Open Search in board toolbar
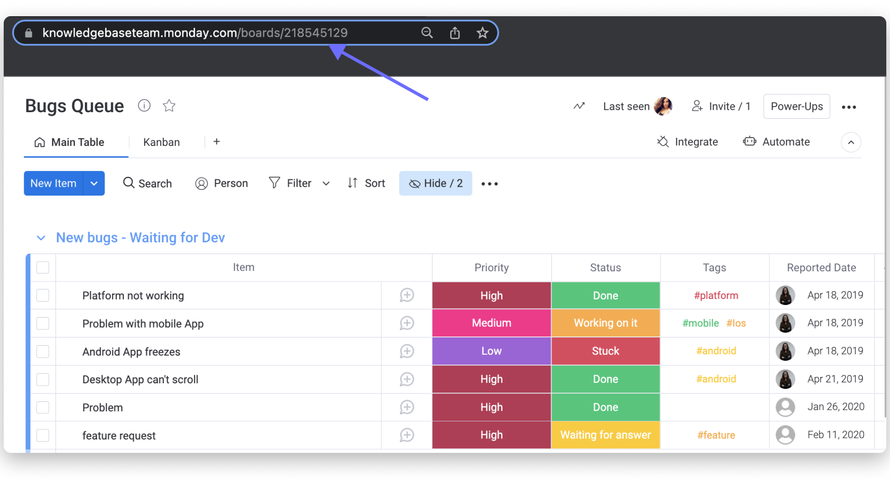 (x=147, y=183)
